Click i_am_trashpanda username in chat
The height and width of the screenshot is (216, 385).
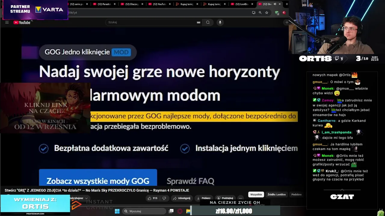pyautogui.click(x=337, y=132)
